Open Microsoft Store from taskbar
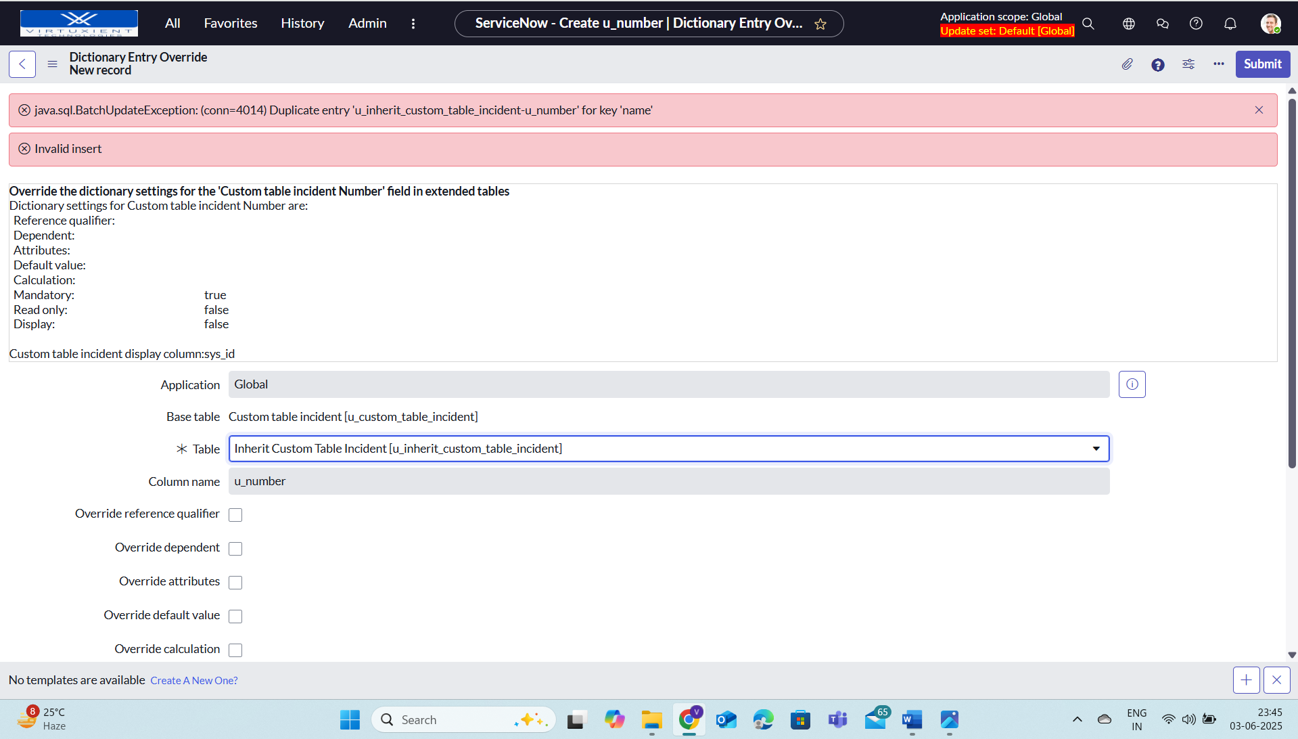 click(x=800, y=719)
